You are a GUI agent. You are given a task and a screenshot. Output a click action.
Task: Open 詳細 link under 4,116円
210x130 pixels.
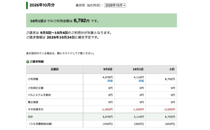[x=141, y=81]
